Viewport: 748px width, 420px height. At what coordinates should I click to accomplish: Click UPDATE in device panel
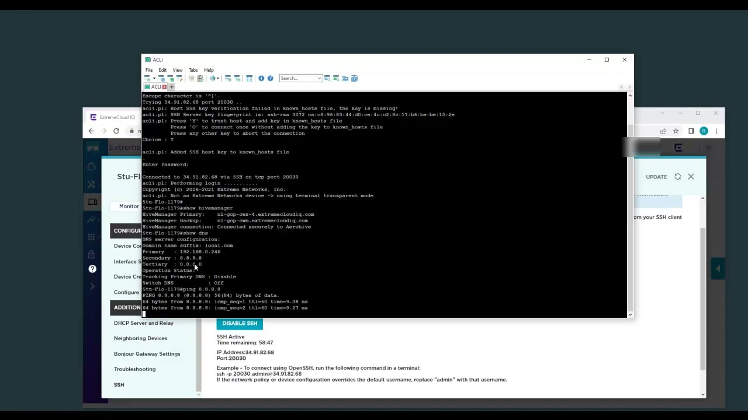tap(656, 177)
